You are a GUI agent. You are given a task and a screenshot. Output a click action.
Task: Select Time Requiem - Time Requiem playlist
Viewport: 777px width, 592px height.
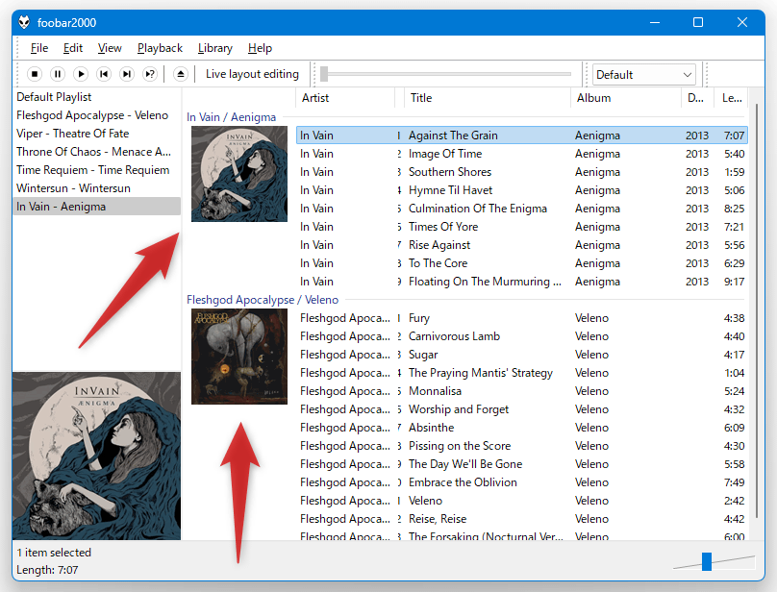tap(96, 170)
